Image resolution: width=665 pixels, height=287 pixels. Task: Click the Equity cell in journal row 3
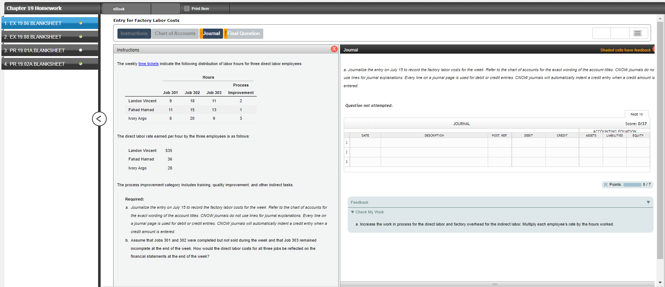click(638, 162)
